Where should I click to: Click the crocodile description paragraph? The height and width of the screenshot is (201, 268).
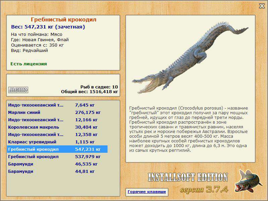point(189,129)
